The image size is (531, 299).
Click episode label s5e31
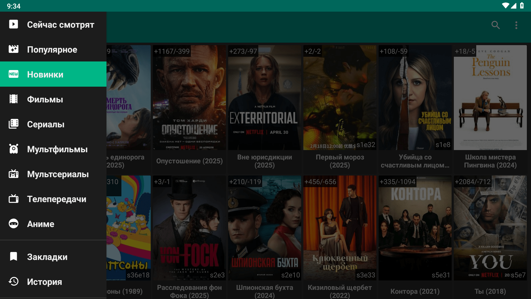coord(441,275)
